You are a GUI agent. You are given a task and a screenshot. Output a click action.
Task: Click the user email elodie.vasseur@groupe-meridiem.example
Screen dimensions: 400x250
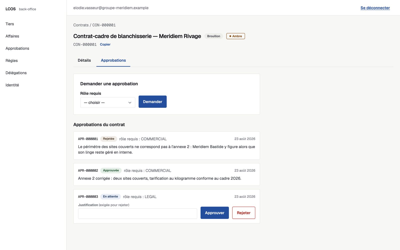point(111,8)
